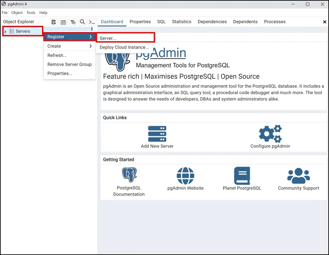Viewport: 329px width, 255px height.
Task: Open the Object menu
Action: point(17,12)
